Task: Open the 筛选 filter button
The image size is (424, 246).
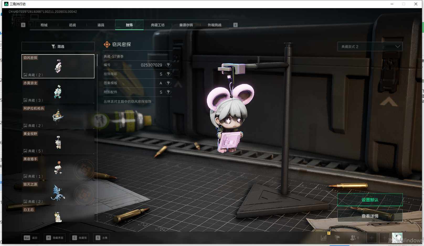Action: click(x=58, y=47)
